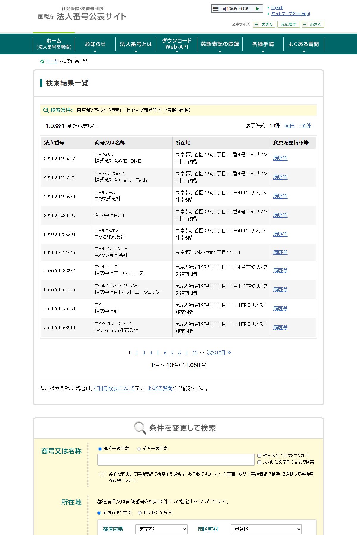This screenshot has height=535, width=357.
Task: Open 履歴等 for 株式会社Art and Faith
Action: pyautogui.click(x=281, y=177)
